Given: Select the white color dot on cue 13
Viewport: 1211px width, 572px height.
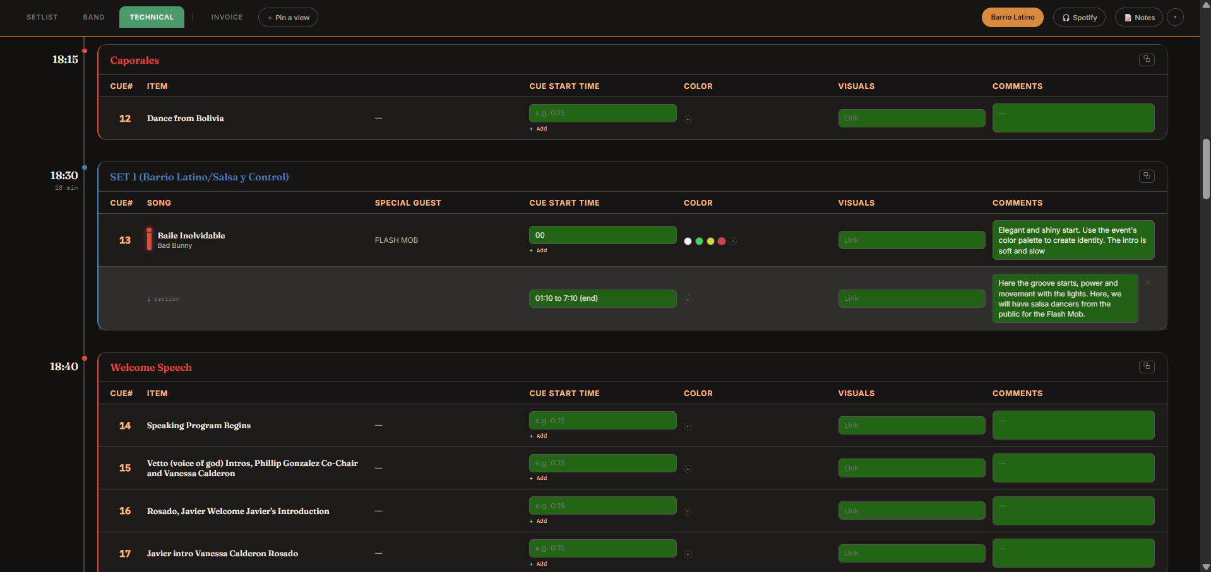Looking at the screenshot, I should click(x=688, y=241).
